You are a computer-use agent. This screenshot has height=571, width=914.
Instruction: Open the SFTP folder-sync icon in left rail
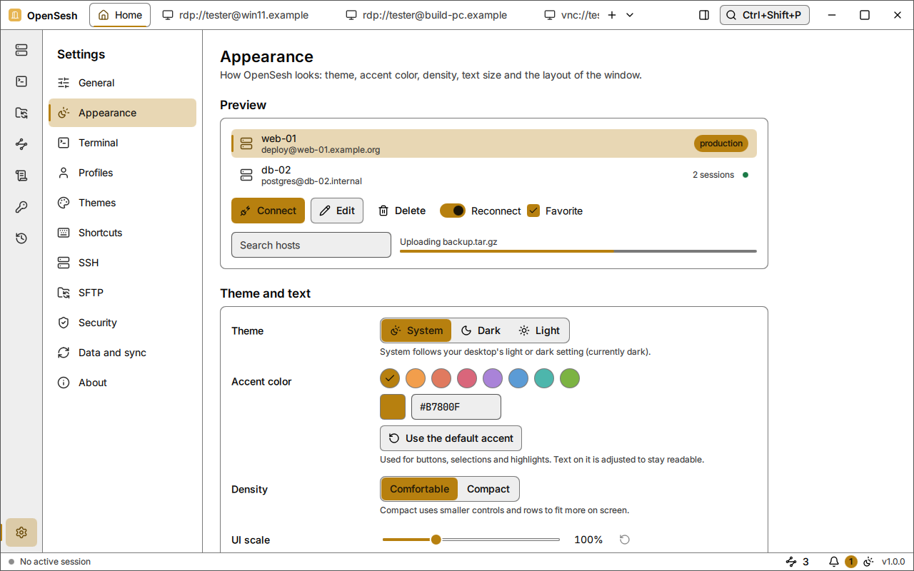[x=21, y=113]
